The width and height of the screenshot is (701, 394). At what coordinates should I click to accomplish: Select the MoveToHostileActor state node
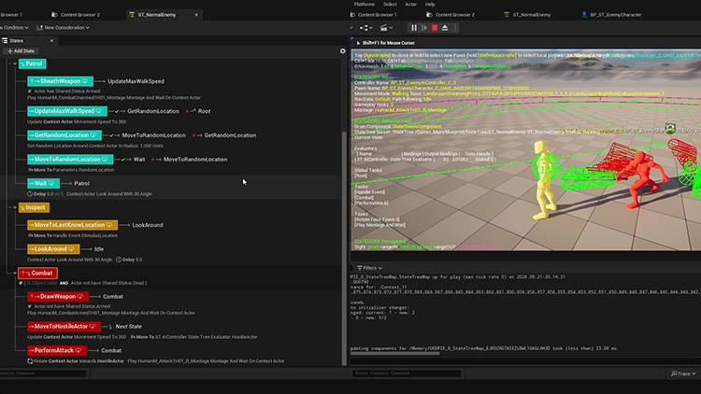coord(64,327)
